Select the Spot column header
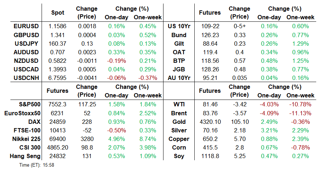 58,13
